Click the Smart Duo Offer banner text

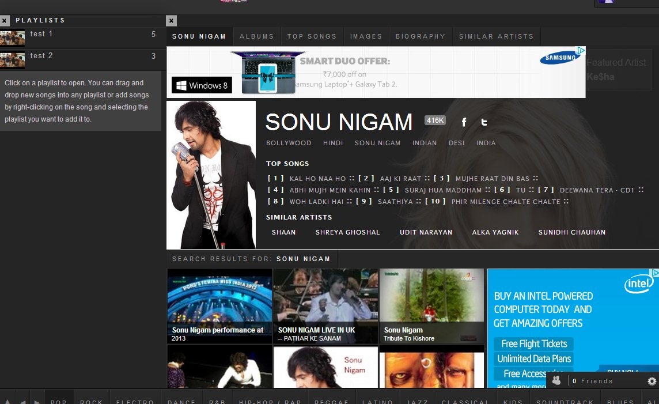pos(344,61)
